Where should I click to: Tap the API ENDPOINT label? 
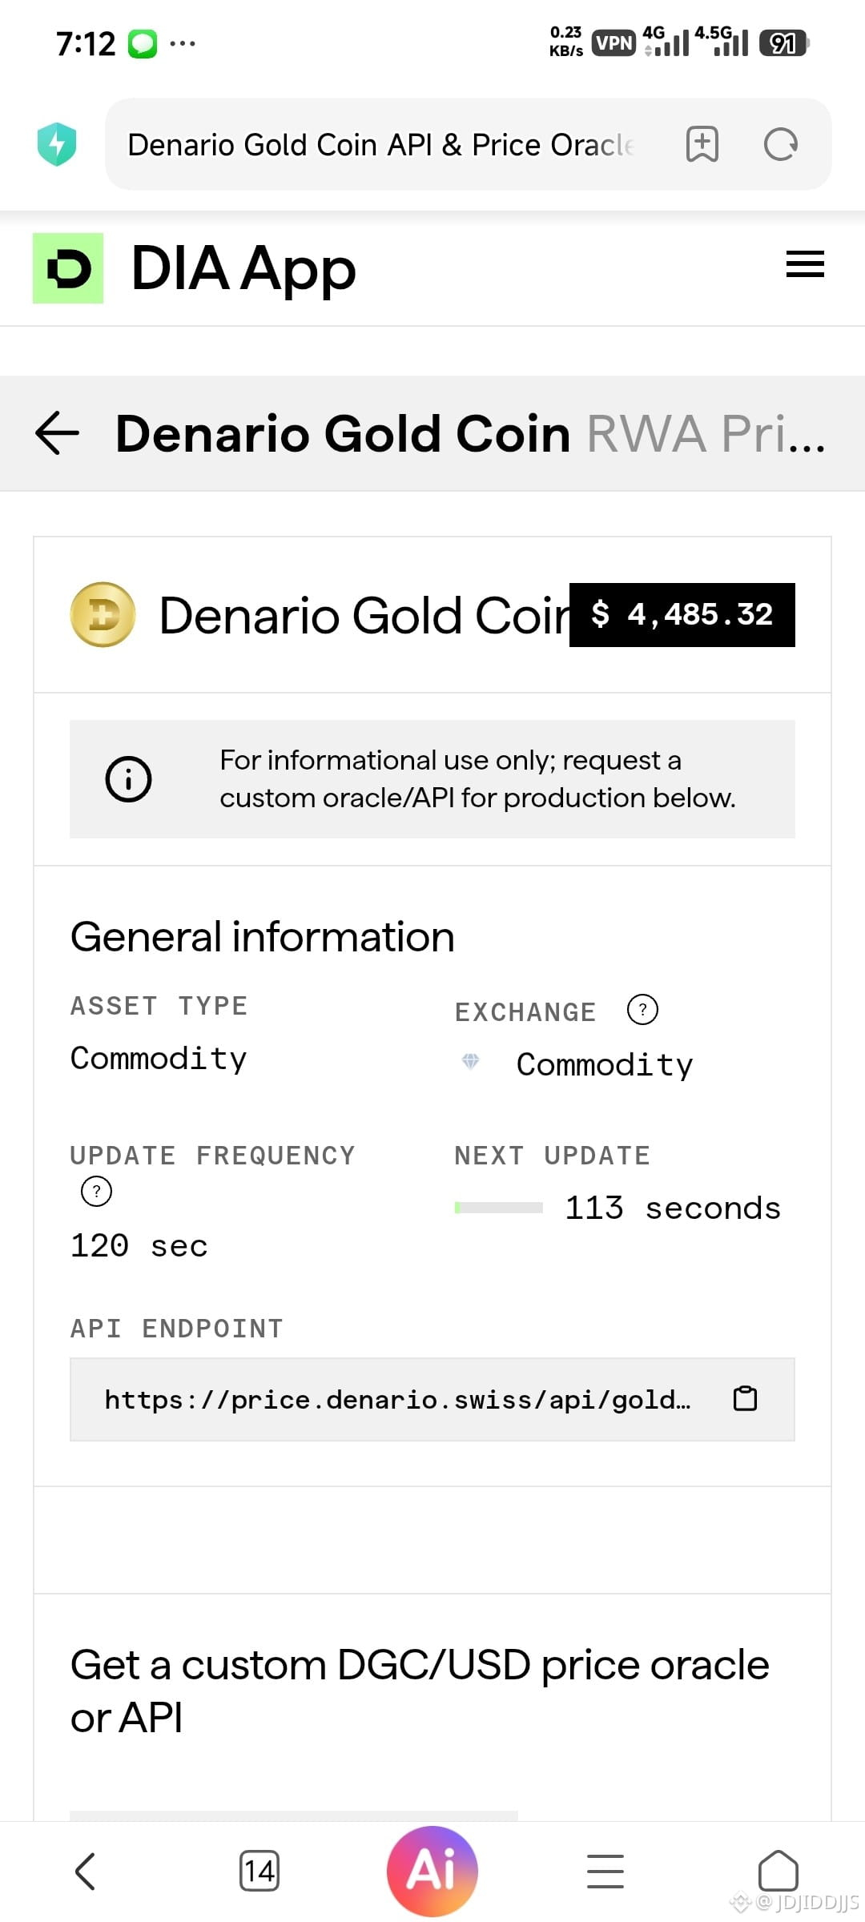click(177, 1329)
